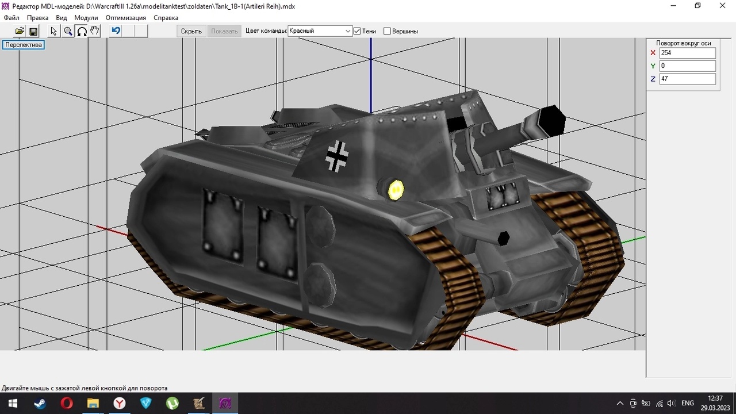Switch to Yandex Browser in the taskbar
Viewport: 736px width, 414px height.
pyautogui.click(x=119, y=403)
